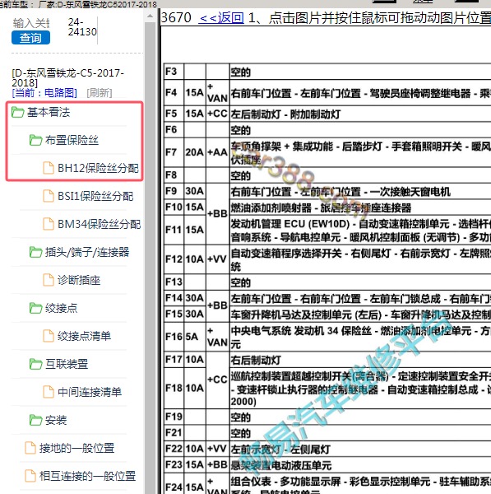This screenshot has height=494, width=491.
Task: Click the [当前：电路图] link
Action: point(44,92)
